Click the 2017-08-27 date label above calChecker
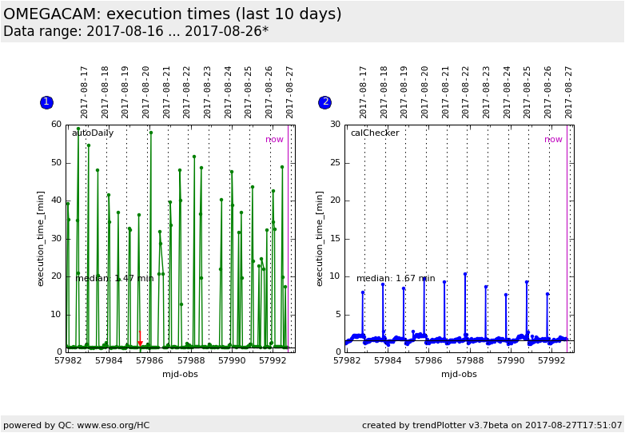The height and width of the screenshot is (433, 625). coord(569,92)
